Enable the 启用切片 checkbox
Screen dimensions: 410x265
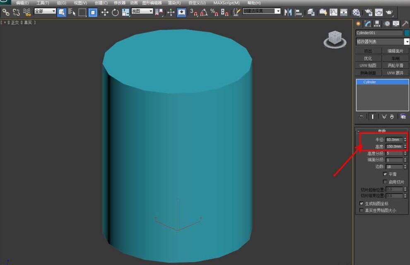[x=385, y=182]
